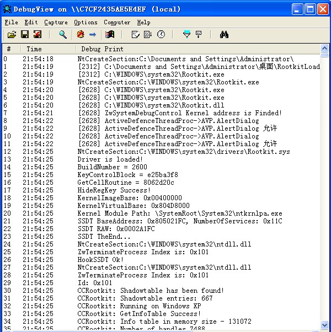Click timestamp 21:54:21 in row 7
Screen dimensions: 331x332
pyautogui.click(x=38, y=113)
